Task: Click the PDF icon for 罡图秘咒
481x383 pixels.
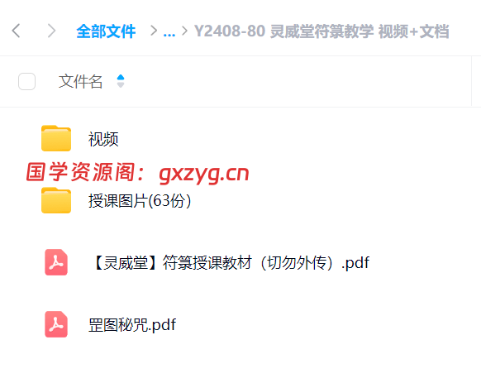Action: tap(56, 324)
